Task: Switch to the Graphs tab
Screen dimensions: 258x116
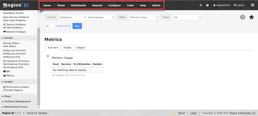Action: 67,47
